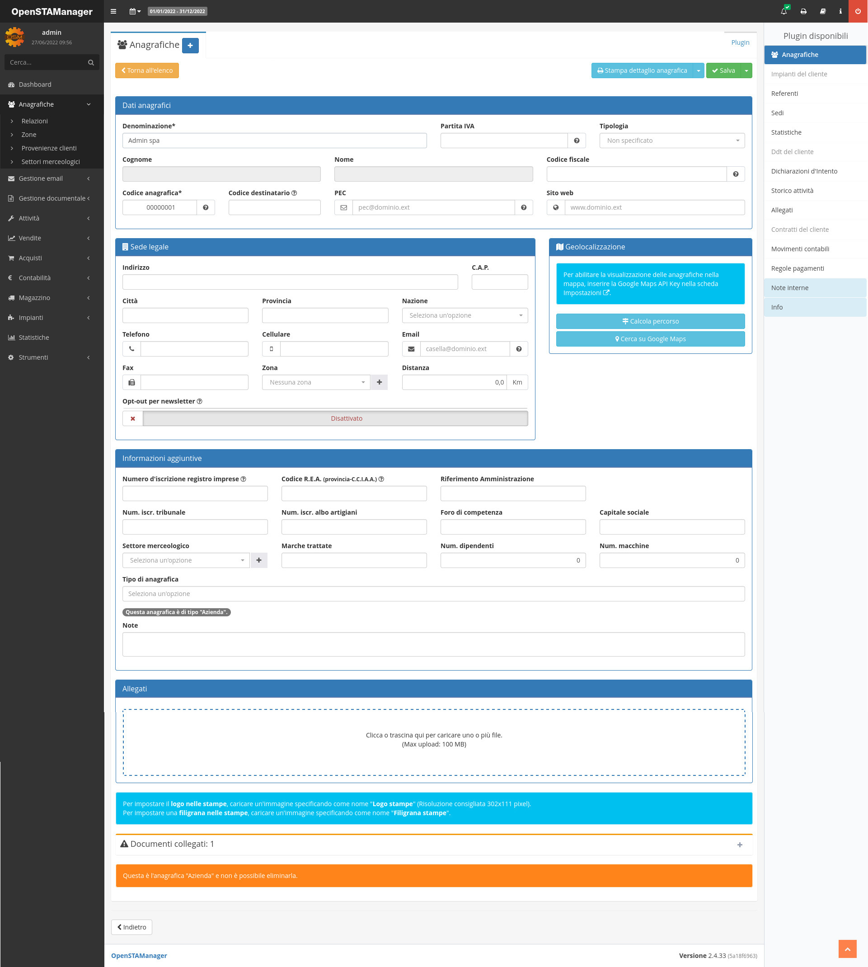This screenshot has width=868, height=967.
Task: Click the notifications bell icon
Action: click(x=784, y=11)
